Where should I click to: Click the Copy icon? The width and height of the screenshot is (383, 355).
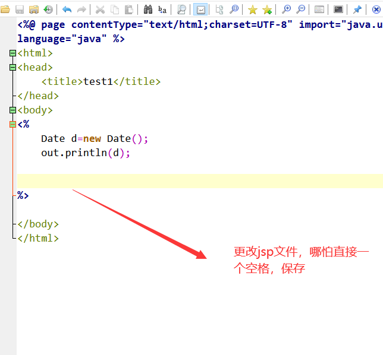[x=115, y=9]
